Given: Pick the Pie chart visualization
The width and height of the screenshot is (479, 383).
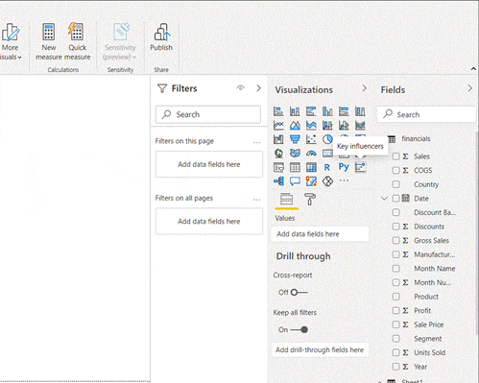Looking at the screenshot, I should coord(327,139).
